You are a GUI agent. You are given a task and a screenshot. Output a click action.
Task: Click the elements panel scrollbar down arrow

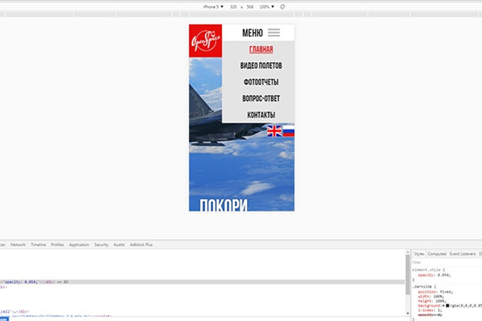coord(408,313)
